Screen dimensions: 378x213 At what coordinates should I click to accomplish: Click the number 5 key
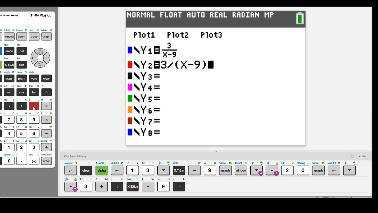tap(22, 133)
